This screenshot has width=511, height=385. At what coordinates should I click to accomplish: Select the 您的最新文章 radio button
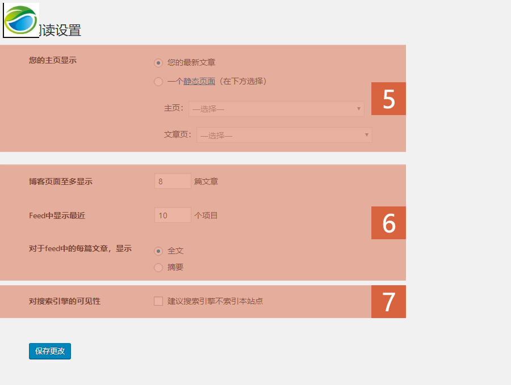tap(158, 63)
